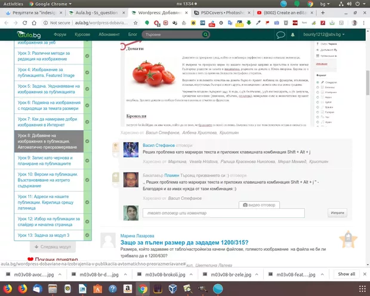The image size is (370, 296).
Task: Click Show all downloads button
Action: pos(346,274)
